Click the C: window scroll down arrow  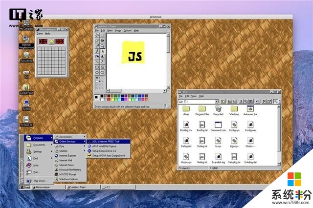click(279, 164)
